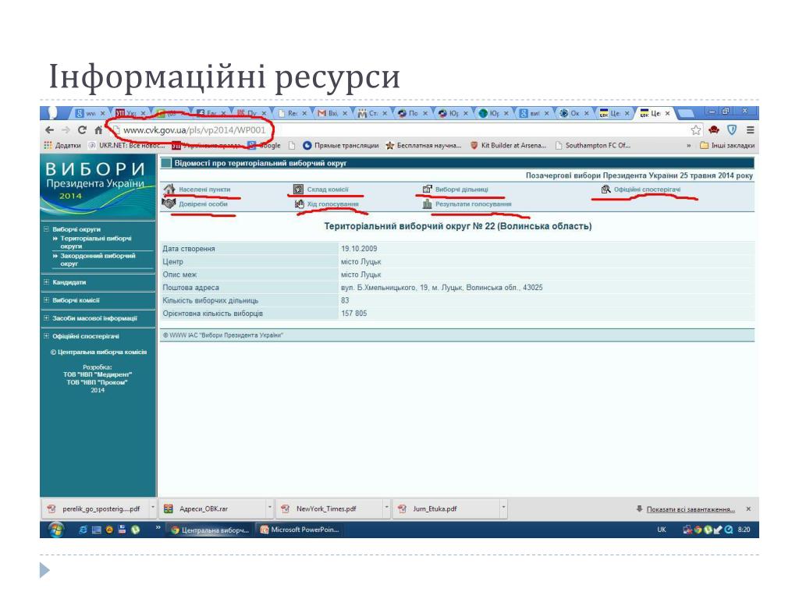Click the browser Forward arrow
The image size is (799, 599).
pos(66,130)
